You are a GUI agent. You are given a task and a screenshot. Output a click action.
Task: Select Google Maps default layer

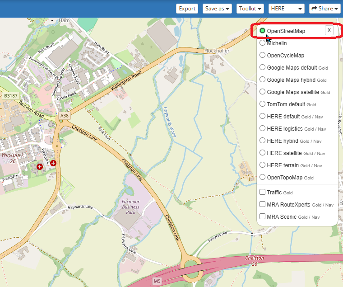pyautogui.click(x=262, y=67)
